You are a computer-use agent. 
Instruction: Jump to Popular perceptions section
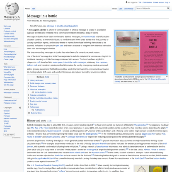pos(38,95)
